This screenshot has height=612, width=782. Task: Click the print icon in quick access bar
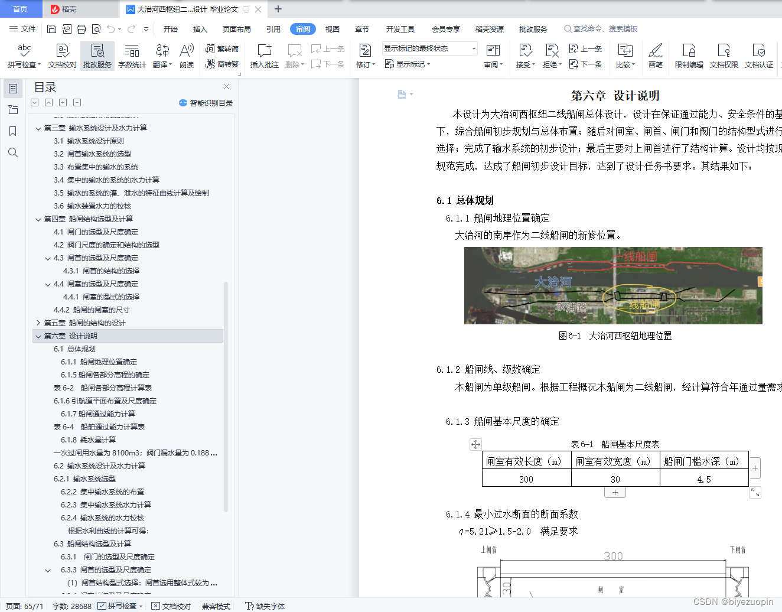(81, 29)
